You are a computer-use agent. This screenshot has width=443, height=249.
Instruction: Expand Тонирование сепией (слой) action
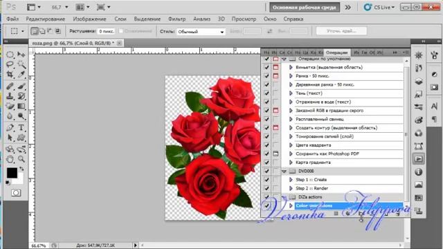(291, 137)
